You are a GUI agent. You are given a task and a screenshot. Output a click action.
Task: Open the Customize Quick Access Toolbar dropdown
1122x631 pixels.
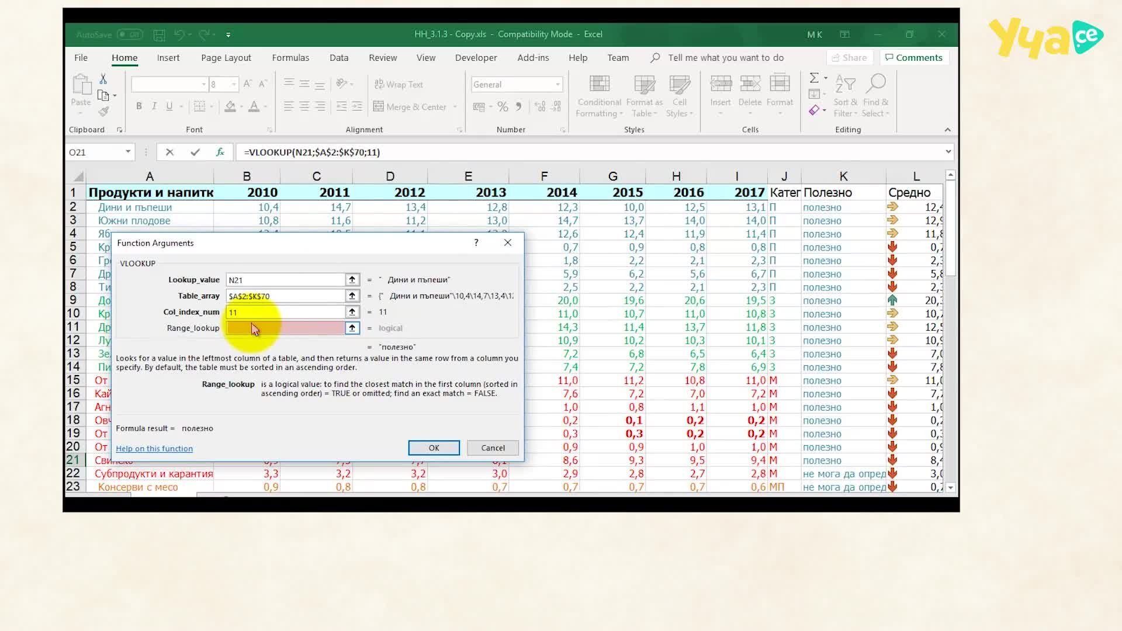[x=228, y=34]
